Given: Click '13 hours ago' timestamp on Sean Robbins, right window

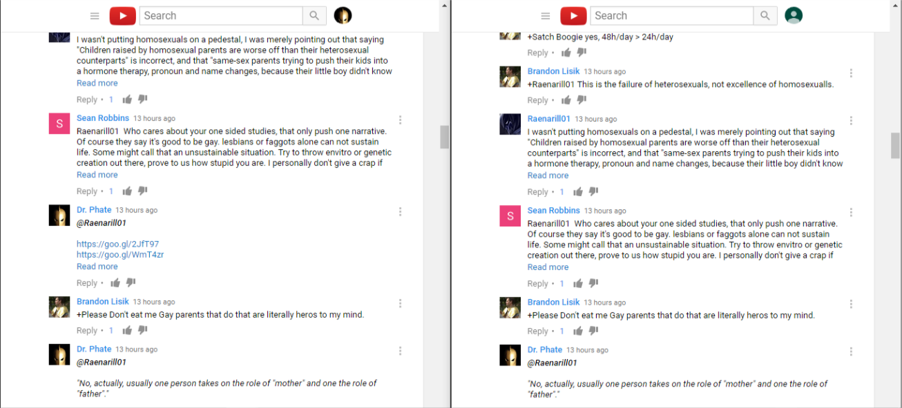Looking at the screenshot, I should (605, 211).
